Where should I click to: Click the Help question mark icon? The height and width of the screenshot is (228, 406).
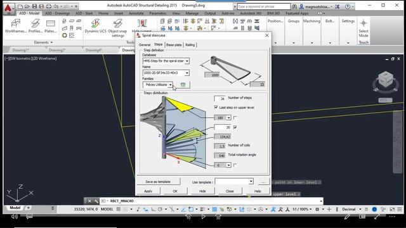pos(348,6)
